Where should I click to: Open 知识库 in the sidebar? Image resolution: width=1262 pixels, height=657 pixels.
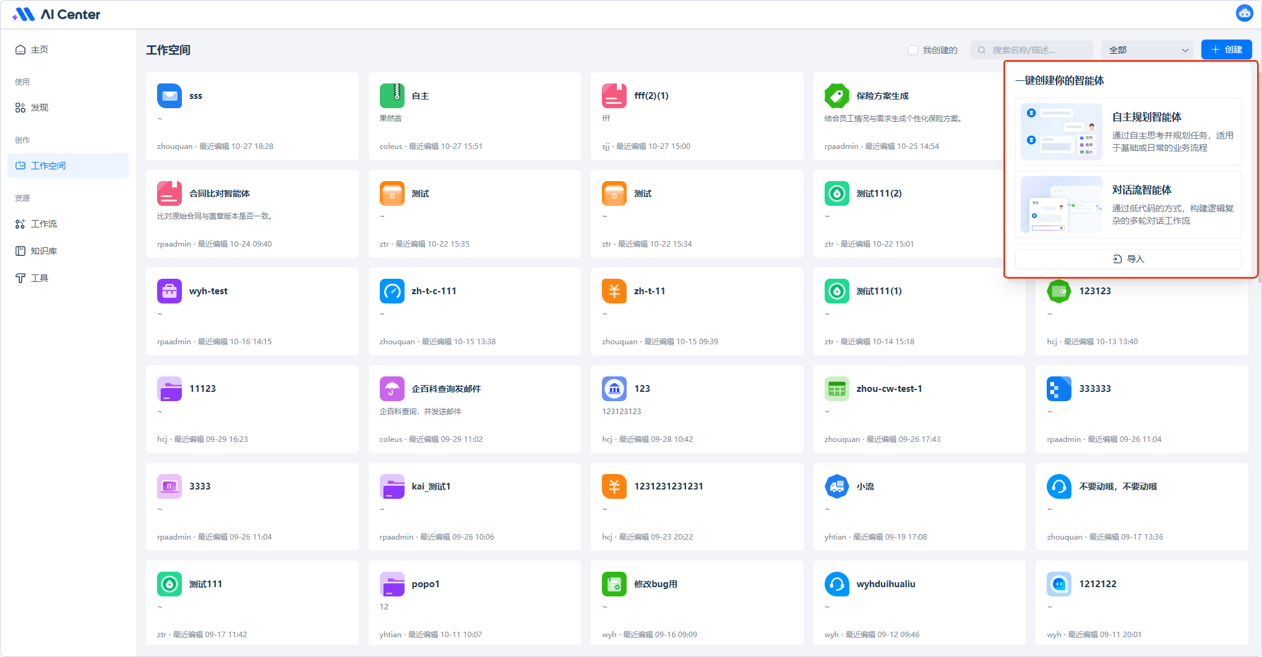(x=43, y=251)
